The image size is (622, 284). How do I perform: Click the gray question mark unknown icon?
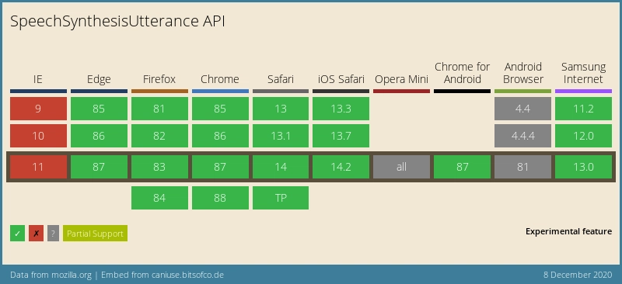pyautogui.click(x=53, y=234)
